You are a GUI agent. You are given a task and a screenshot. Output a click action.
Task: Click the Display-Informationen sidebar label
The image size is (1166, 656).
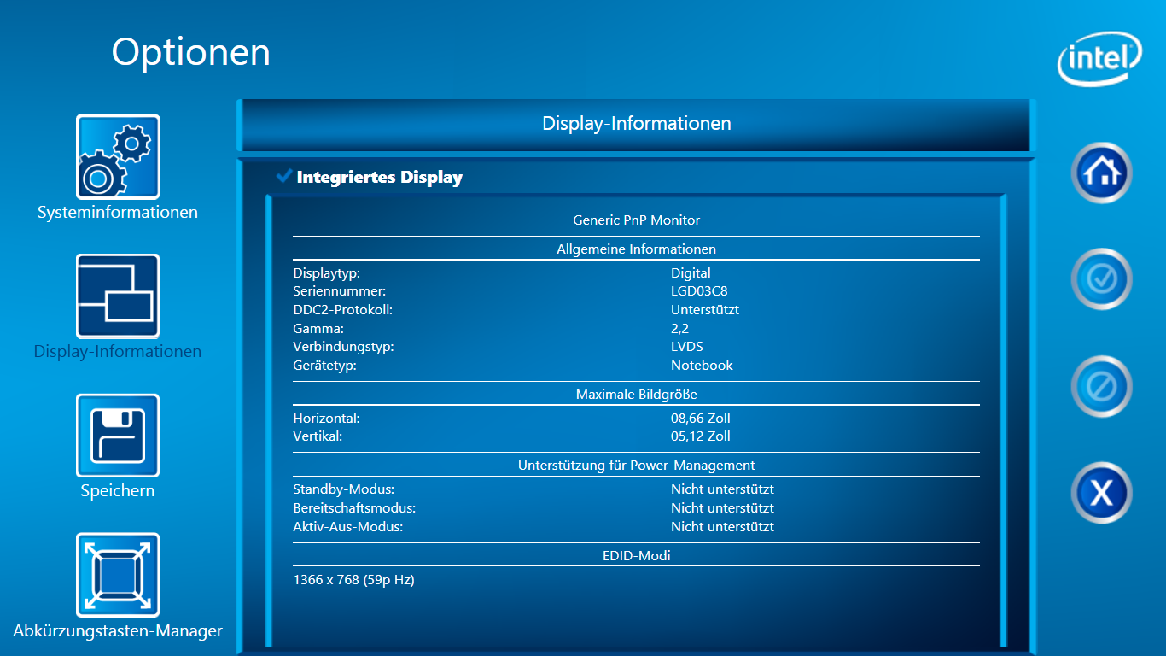(x=118, y=352)
